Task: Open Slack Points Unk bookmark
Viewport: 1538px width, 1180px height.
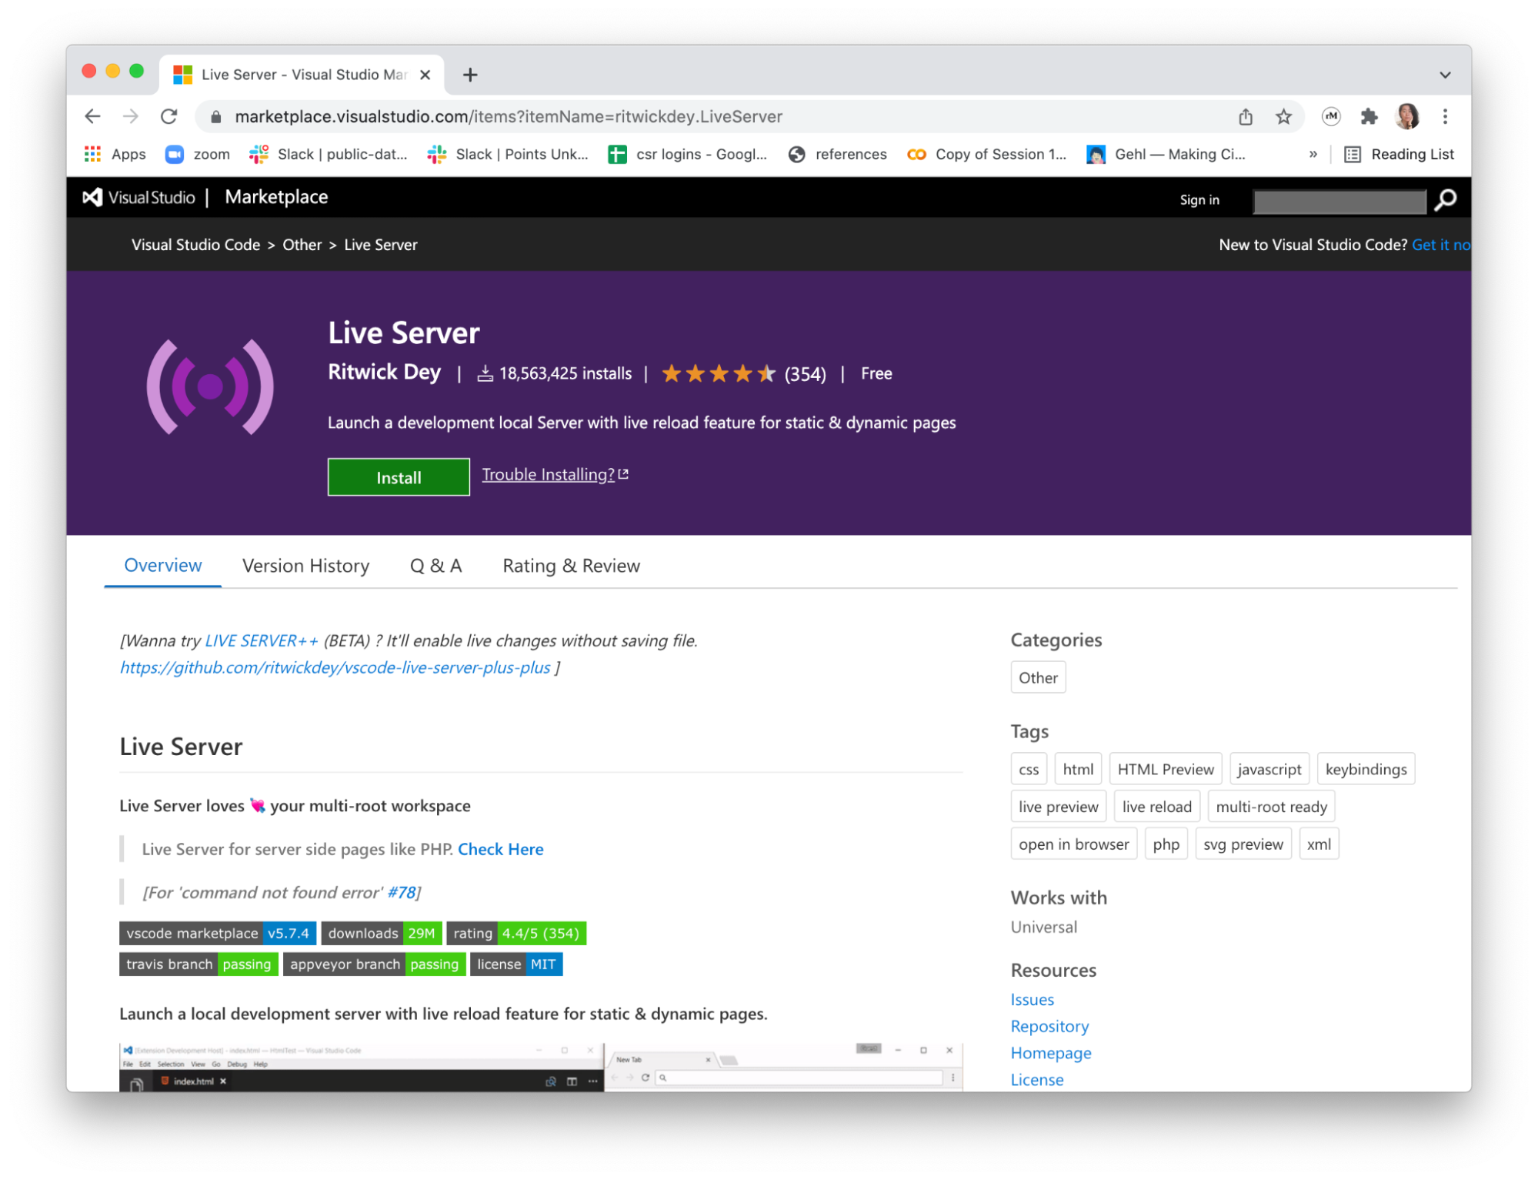Action: (x=508, y=154)
